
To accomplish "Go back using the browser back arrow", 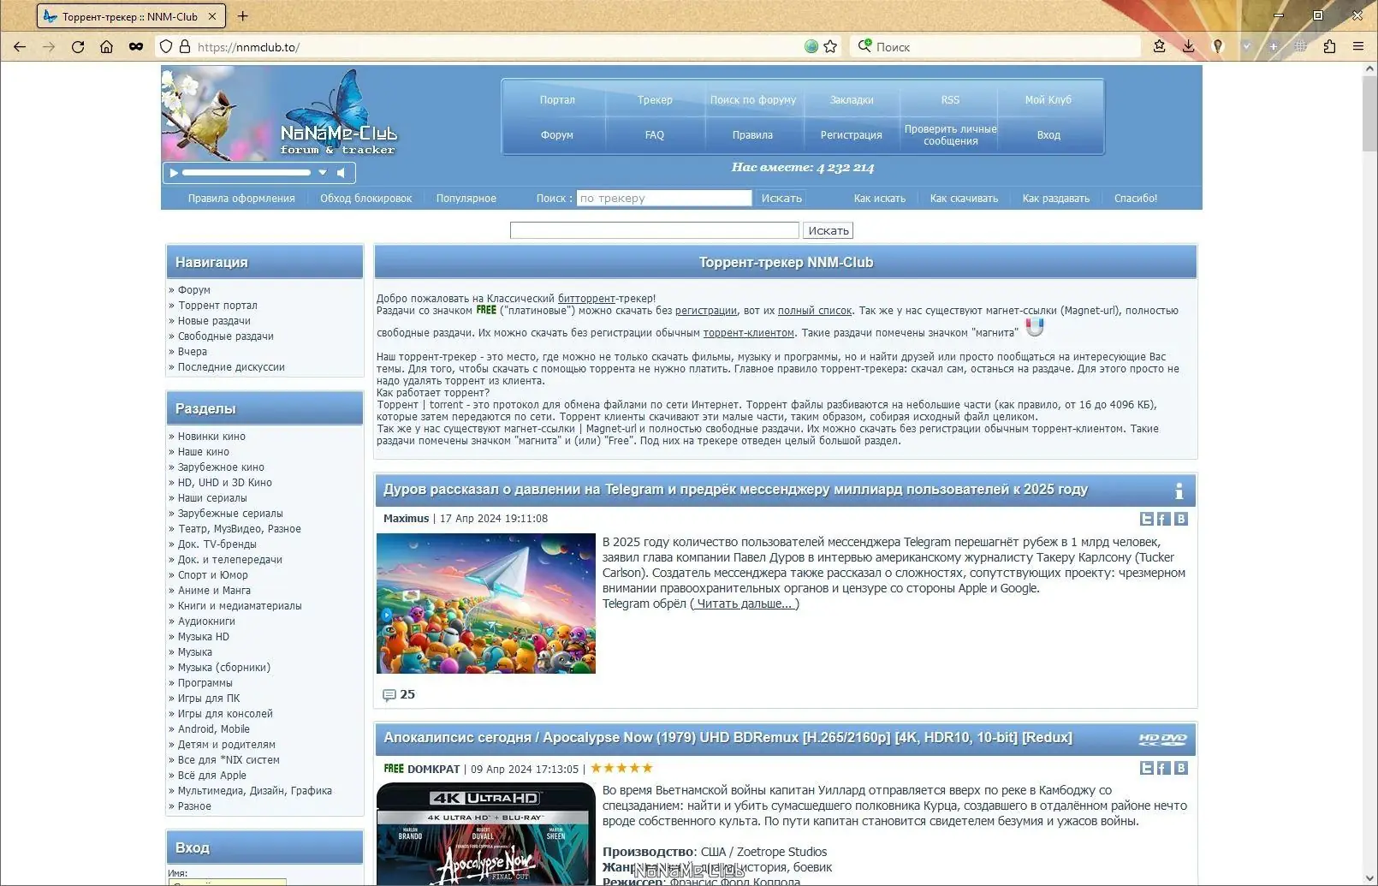I will (x=20, y=47).
